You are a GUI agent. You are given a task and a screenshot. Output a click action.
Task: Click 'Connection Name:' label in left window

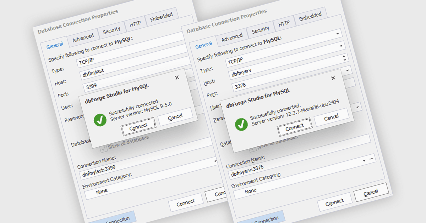point(97,162)
